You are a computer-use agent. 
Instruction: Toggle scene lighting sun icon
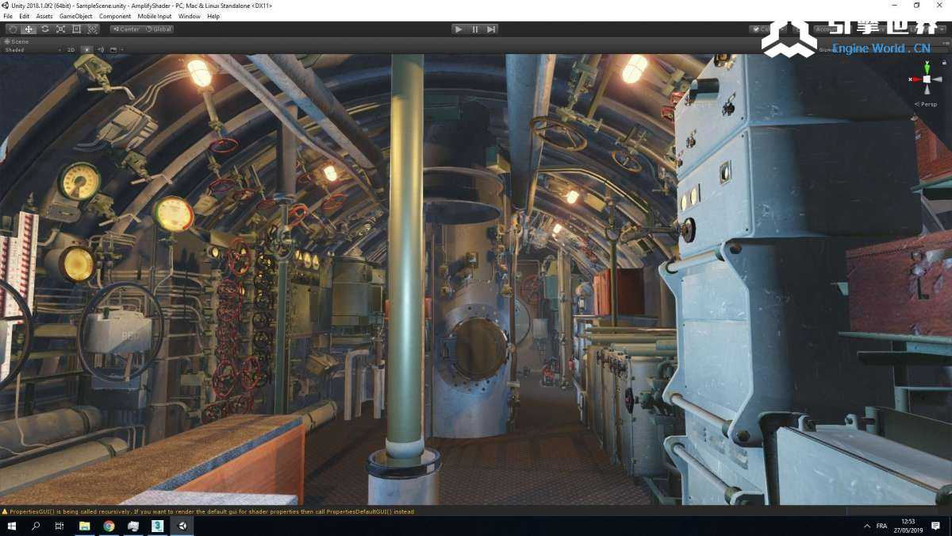click(87, 50)
